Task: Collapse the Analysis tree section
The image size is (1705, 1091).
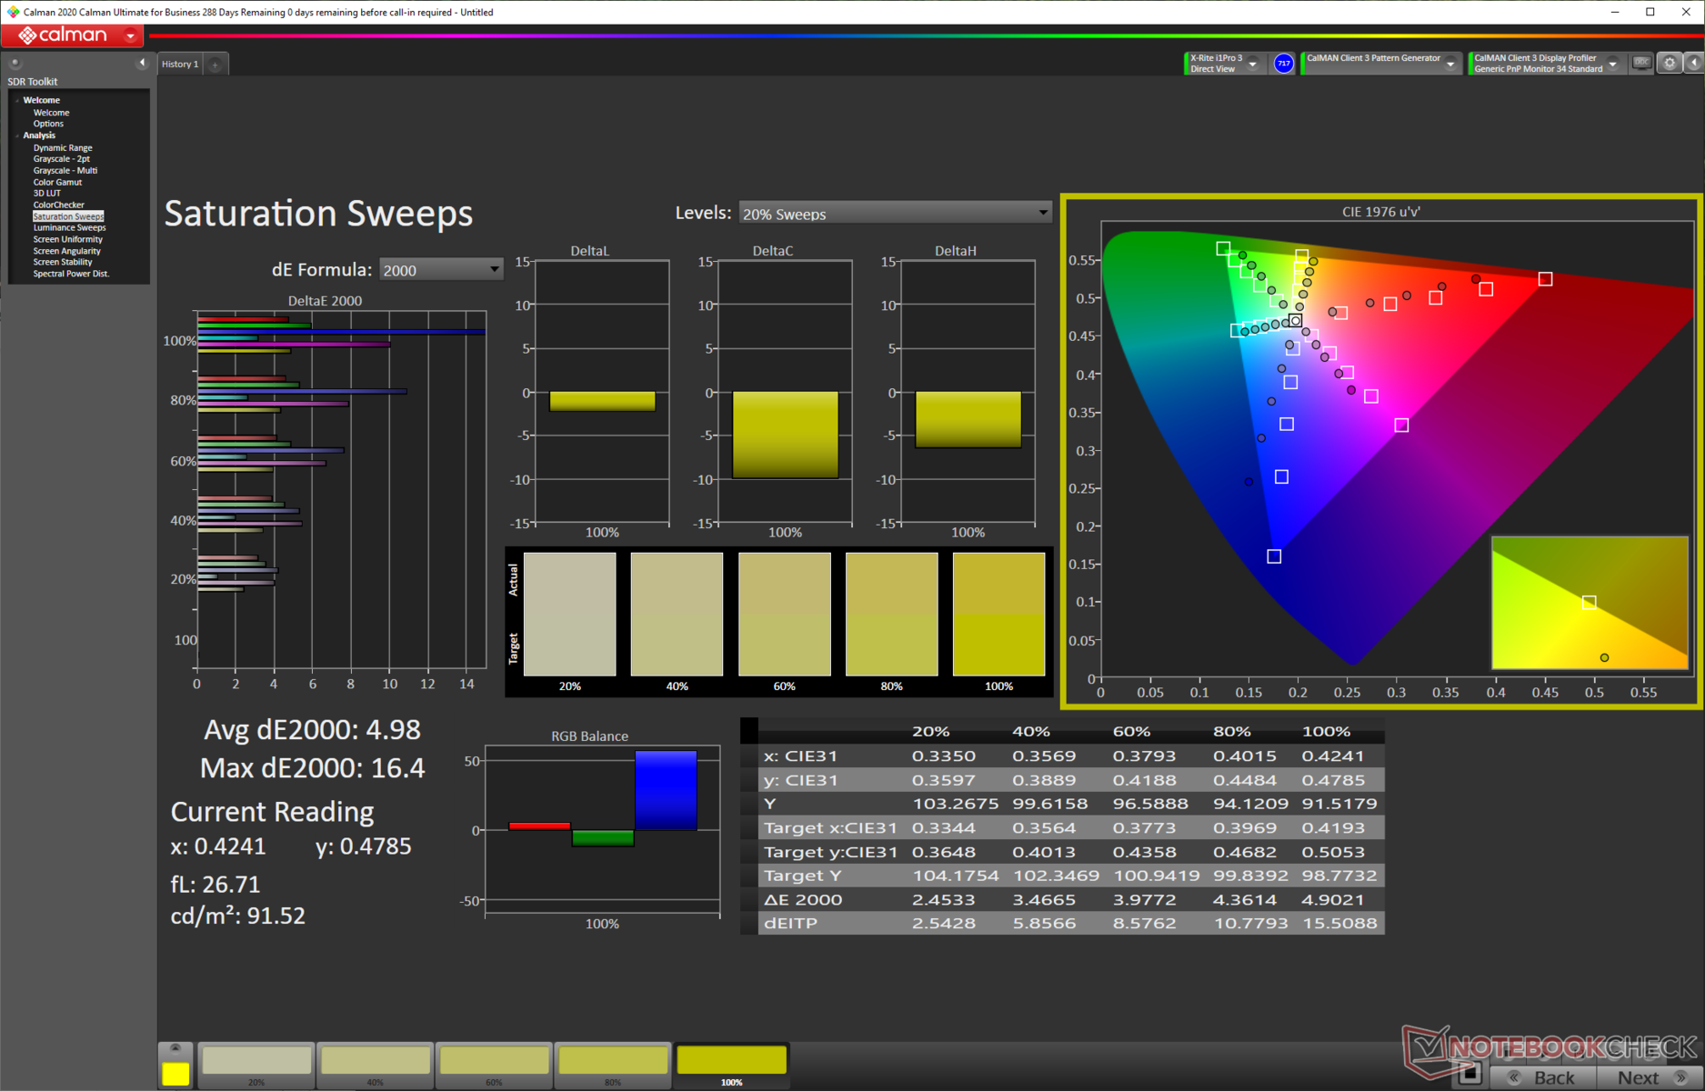Action: [17, 135]
